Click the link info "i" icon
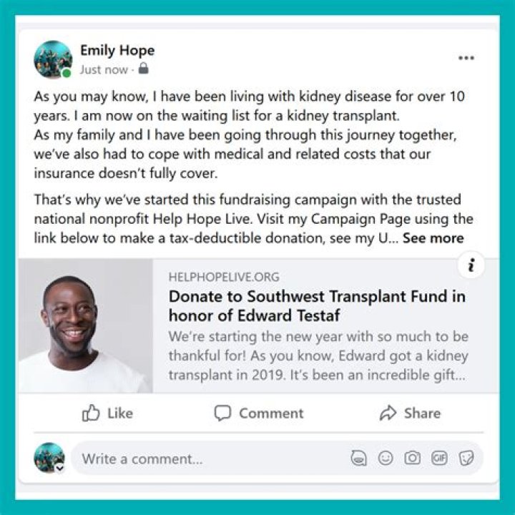Screen dimensions: 515x515 pyautogui.click(x=471, y=266)
